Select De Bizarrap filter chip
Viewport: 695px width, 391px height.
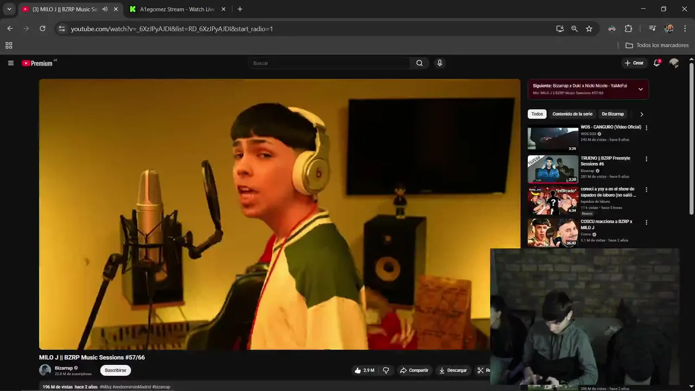[x=612, y=115]
